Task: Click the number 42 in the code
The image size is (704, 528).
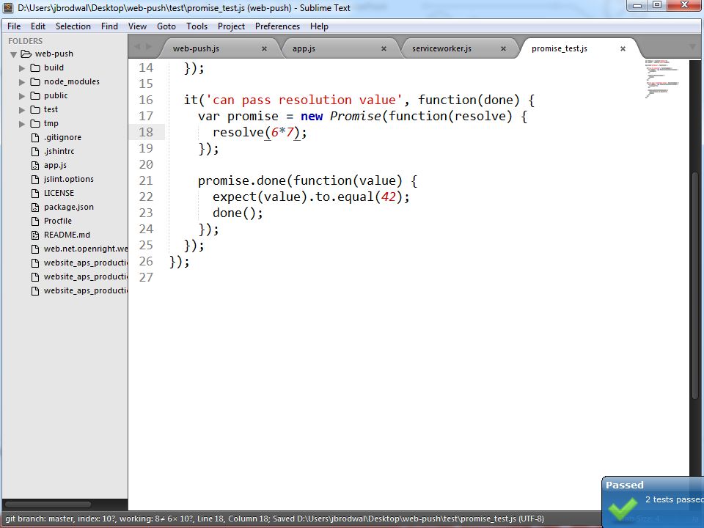Action: tap(389, 197)
